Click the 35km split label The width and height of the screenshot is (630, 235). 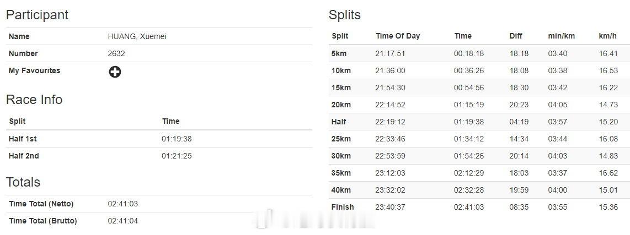pos(341,173)
